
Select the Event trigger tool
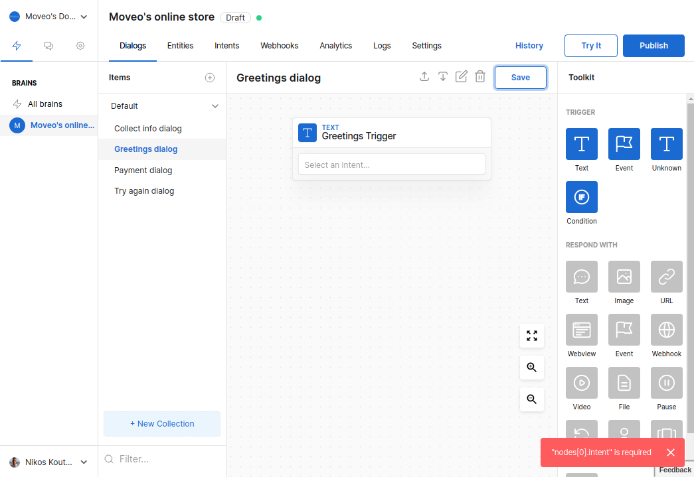624,144
